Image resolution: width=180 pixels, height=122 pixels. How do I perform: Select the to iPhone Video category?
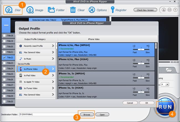(x=36, y=69)
